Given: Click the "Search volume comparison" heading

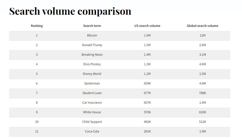Looking at the screenshot, I should 70,11.
